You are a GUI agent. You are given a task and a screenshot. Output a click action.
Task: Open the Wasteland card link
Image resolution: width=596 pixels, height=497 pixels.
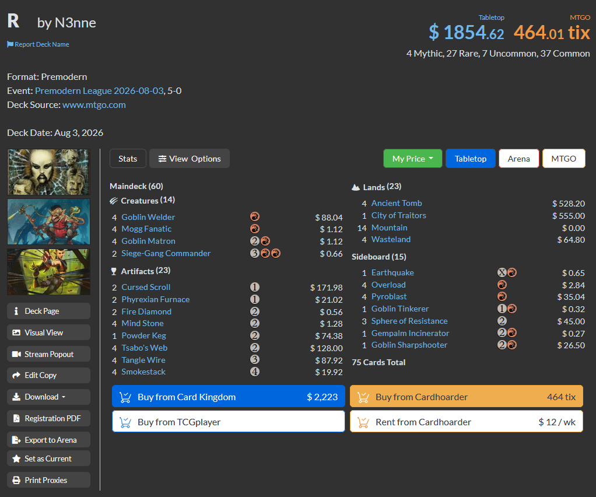pos(391,240)
